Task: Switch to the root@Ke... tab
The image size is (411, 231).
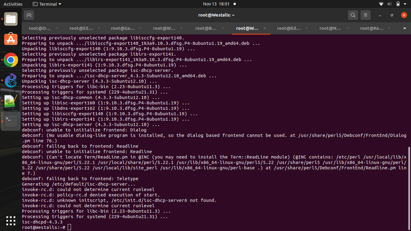Action: 372,28
